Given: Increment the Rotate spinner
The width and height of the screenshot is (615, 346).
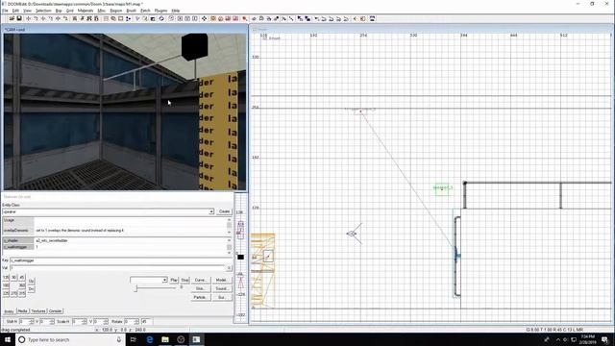Looking at the screenshot, I should click(x=136, y=320).
